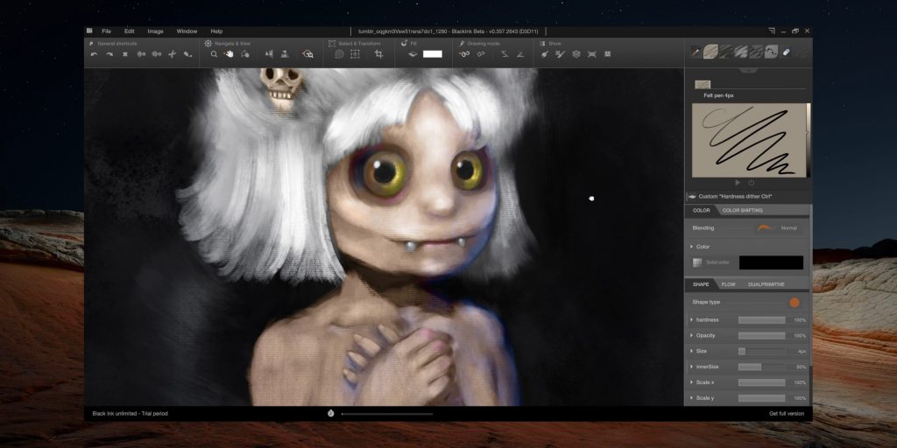
Task: Open the Window menu
Action: tap(187, 31)
